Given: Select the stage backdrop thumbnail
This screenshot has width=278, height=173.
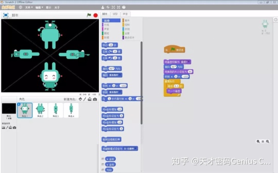Looking at the screenshot, I should tap(9, 109).
